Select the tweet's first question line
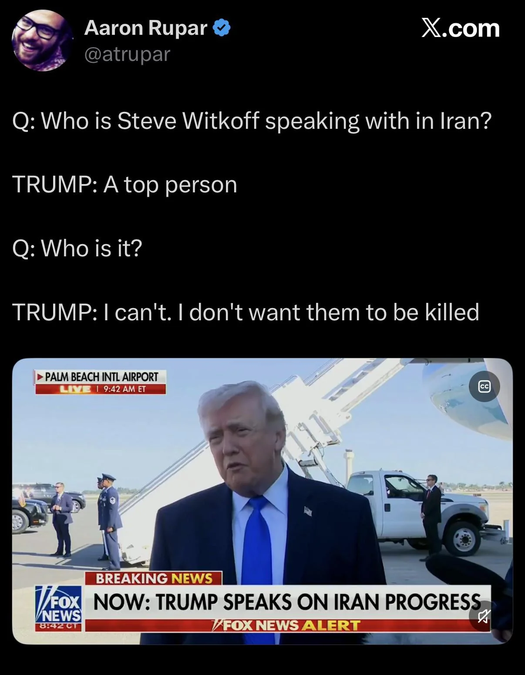Image resolution: width=525 pixels, height=675 pixels. (x=252, y=121)
